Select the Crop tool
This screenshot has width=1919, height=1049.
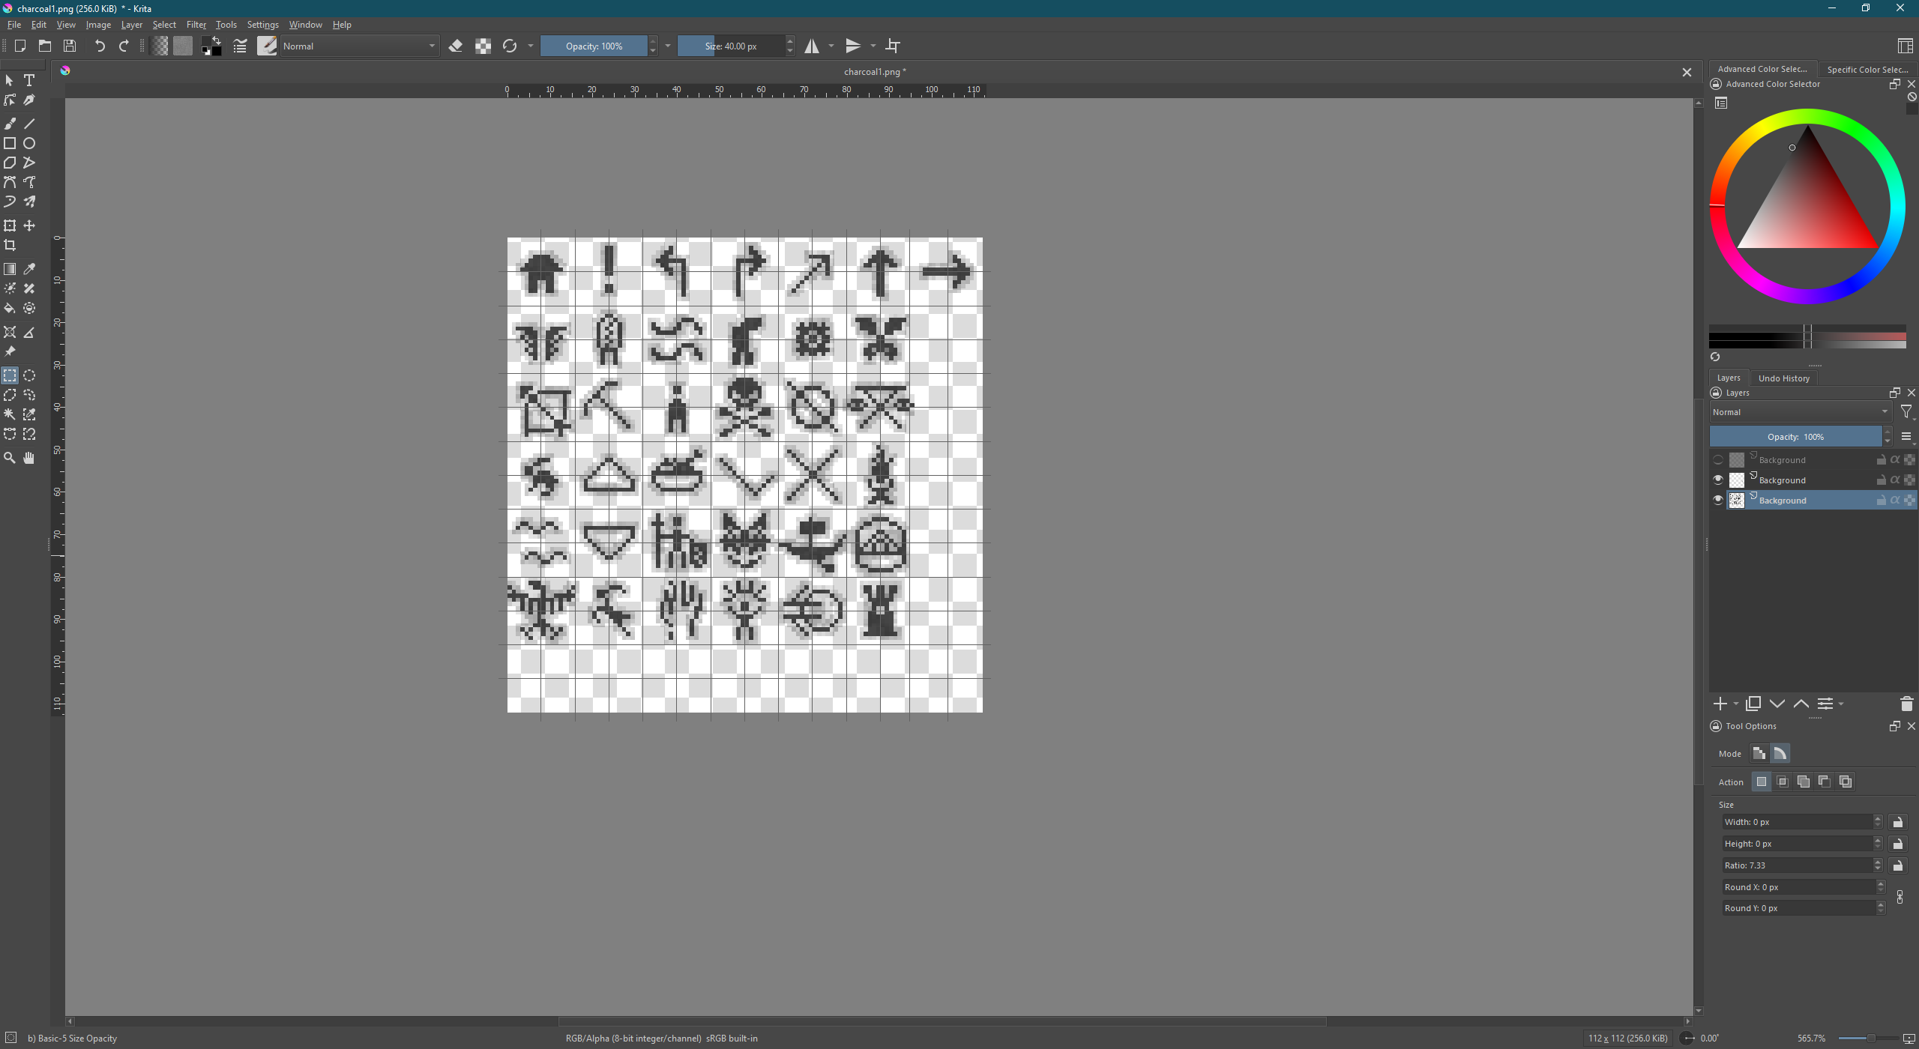(10, 246)
